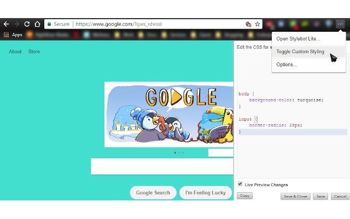Toggle the Live Preview Changes checkbox
Screen dimensions: 350x219
(x=240, y=184)
